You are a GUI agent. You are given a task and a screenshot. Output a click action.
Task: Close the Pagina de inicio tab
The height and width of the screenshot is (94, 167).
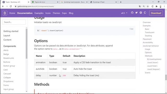point(58,2)
